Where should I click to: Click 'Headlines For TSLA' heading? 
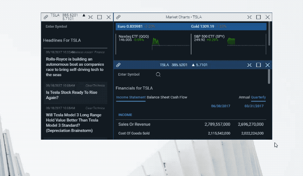(x=62, y=40)
